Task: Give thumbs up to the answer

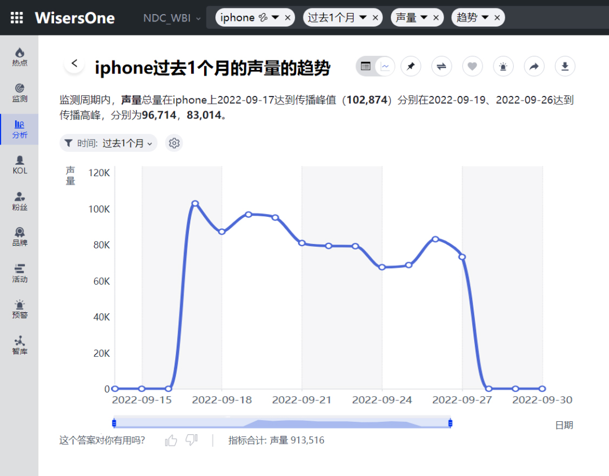Action: [x=171, y=440]
